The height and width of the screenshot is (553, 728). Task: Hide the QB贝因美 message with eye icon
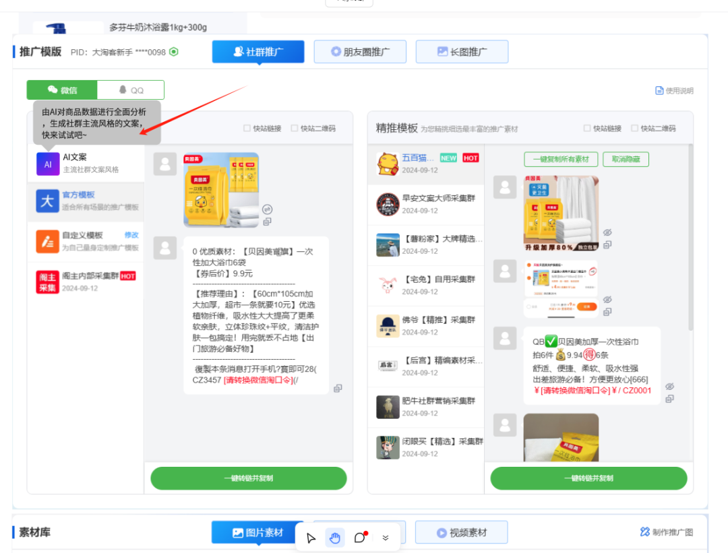point(669,386)
